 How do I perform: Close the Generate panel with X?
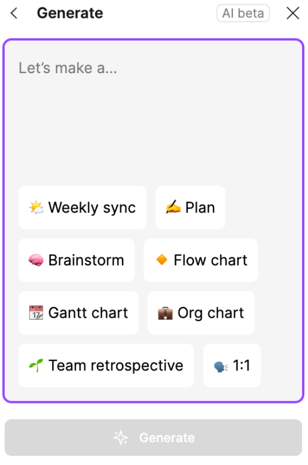[x=293, y=13]
